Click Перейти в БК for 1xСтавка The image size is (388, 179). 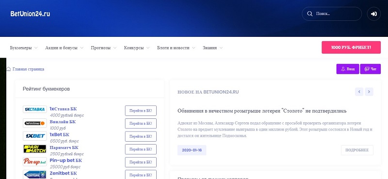(x=141, y=111)
